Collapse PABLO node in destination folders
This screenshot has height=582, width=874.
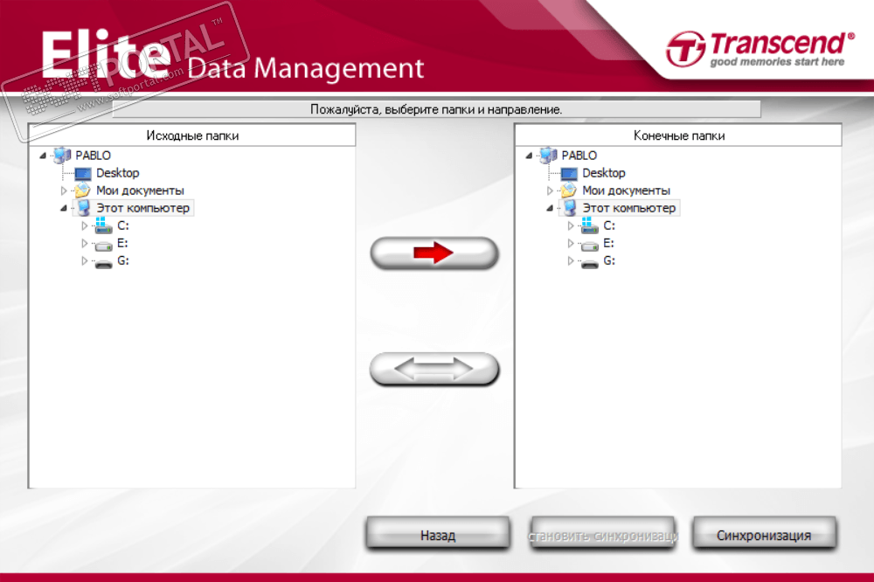point(529,156)
